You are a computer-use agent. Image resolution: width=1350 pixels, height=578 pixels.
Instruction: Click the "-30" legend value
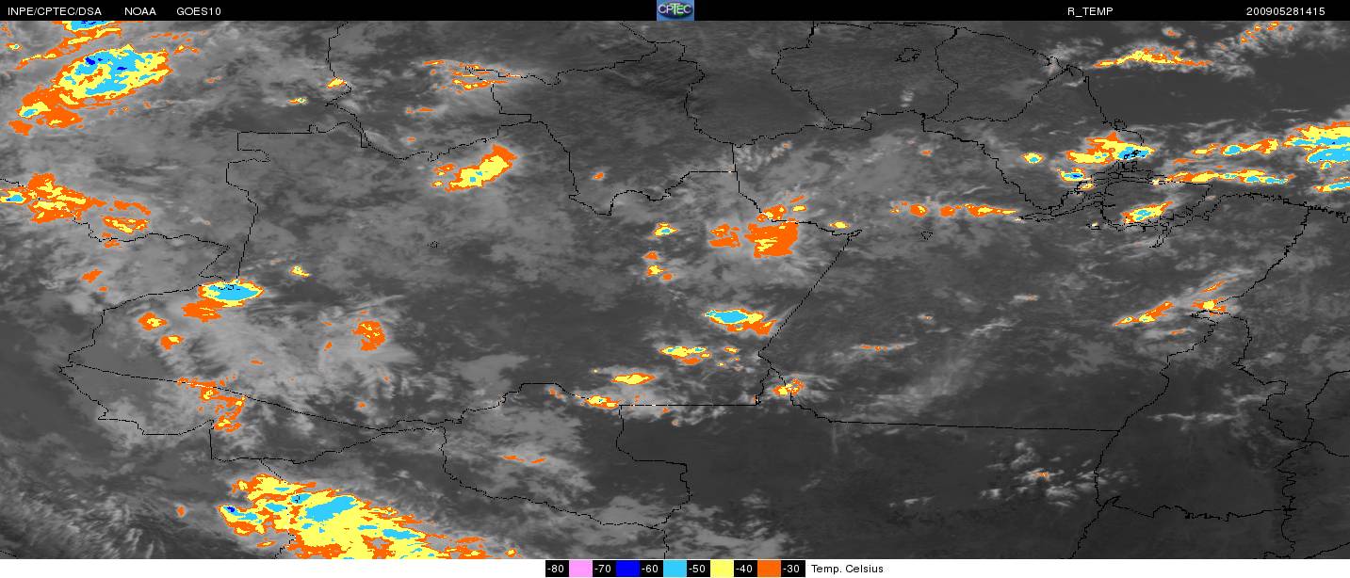pos(791,569)
